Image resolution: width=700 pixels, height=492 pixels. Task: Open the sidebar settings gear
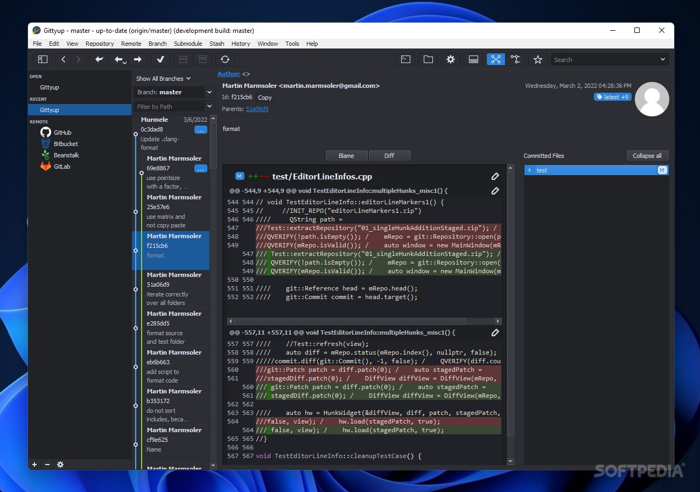[60, 464]
